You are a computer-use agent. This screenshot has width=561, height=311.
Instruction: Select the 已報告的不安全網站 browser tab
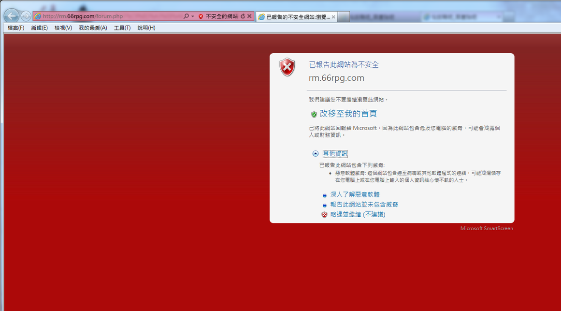[296, 17]
